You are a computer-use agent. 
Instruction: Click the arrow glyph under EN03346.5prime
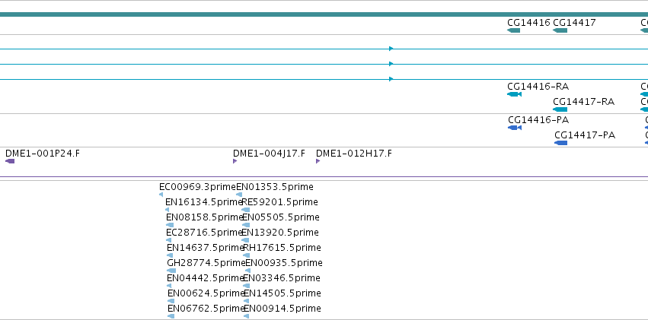tap(246, 286)
